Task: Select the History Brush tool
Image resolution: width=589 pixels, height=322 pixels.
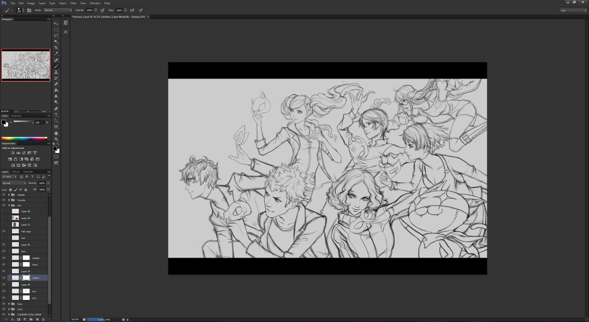Action: [x=56, y=78]
